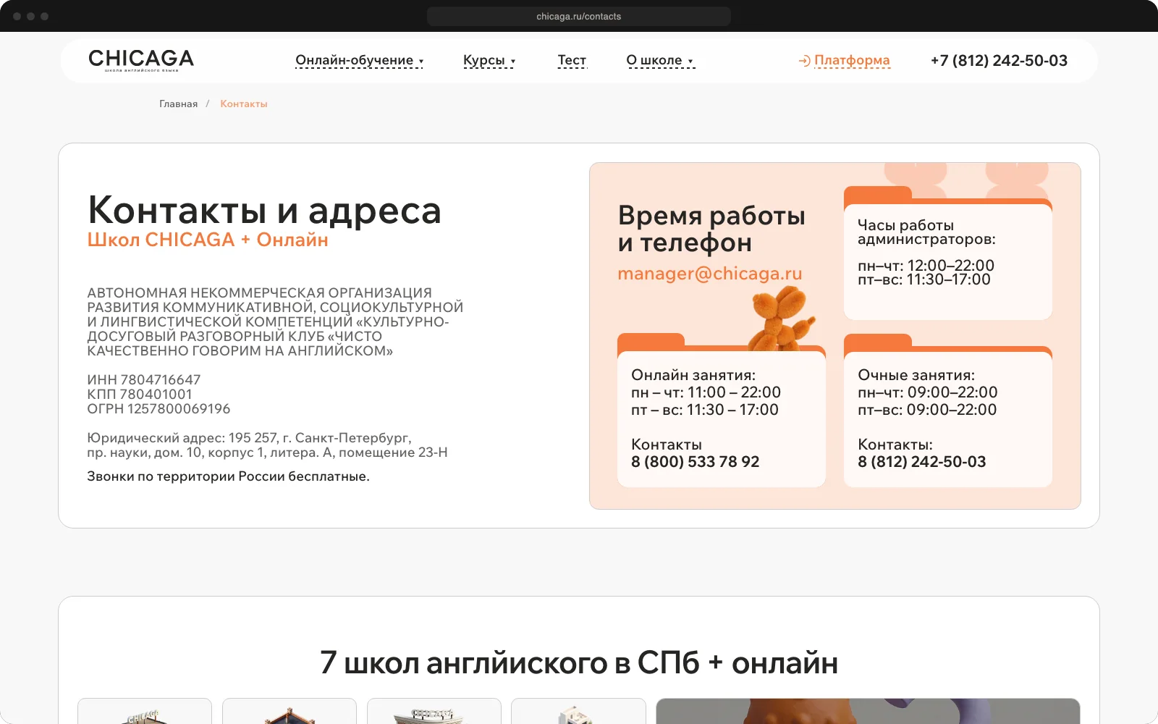Image resolution: width=1158 pixels, height=724 pixels.
Task: Open the Платформа link
Action: click(852, 61)
